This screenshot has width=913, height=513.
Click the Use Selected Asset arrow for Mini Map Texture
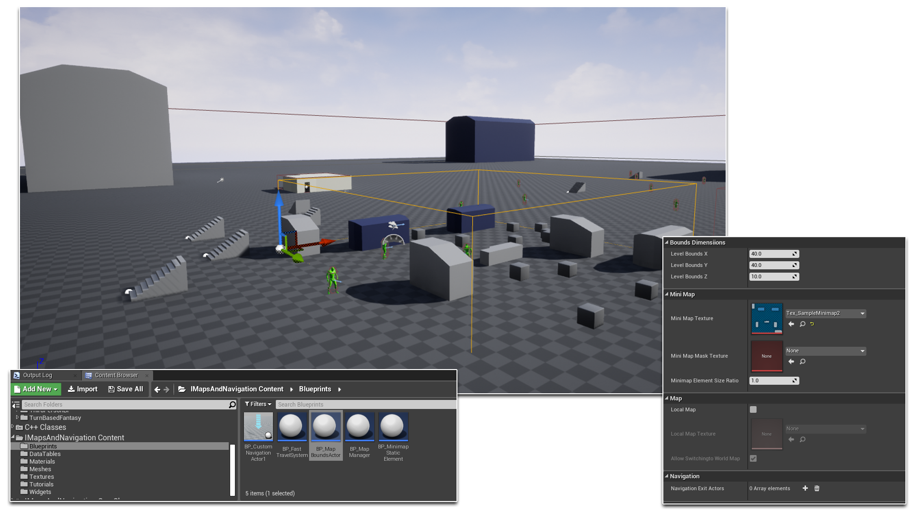(791, 324)
